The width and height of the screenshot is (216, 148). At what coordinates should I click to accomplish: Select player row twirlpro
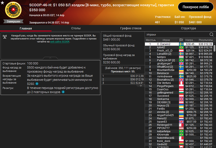tap(179, 57)
